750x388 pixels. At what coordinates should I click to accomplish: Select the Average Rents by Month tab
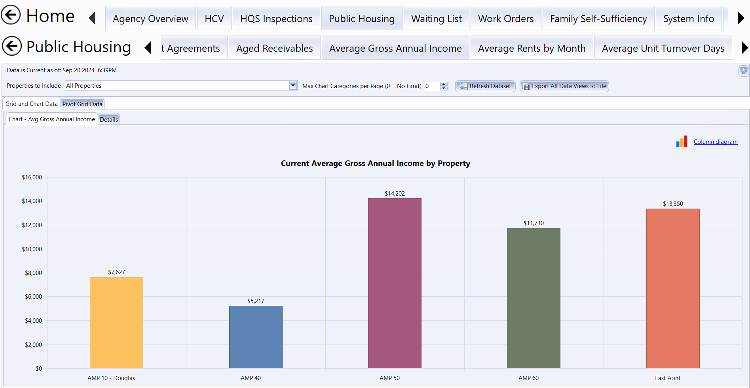pos(532,48)
